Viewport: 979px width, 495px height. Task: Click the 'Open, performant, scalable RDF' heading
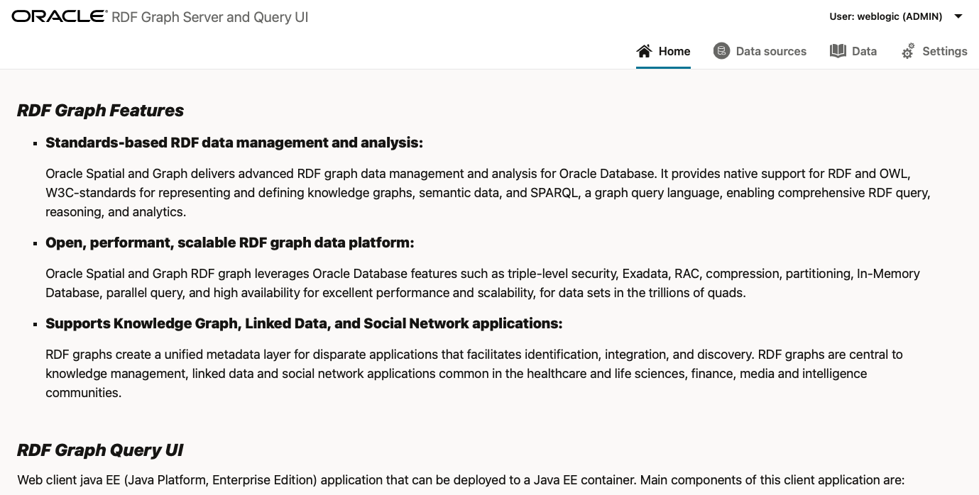coord(229,243)
